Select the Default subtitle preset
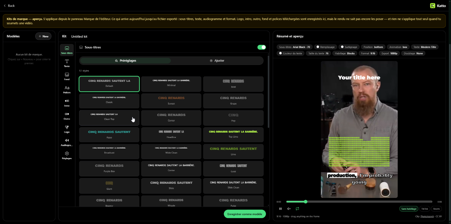Screen dimensions: 451x224 (109, 84)
